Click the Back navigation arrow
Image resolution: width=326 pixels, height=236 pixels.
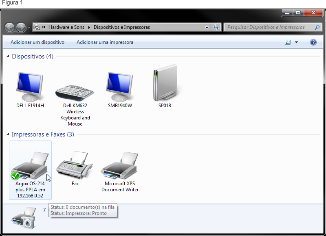9,27
